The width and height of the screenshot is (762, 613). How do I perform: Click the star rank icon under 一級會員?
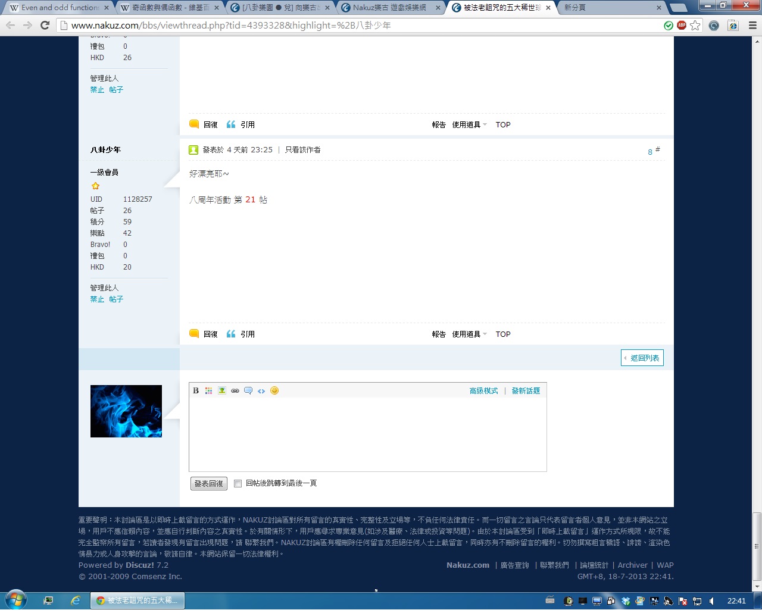pyautogui.click(x=95, y=186)
